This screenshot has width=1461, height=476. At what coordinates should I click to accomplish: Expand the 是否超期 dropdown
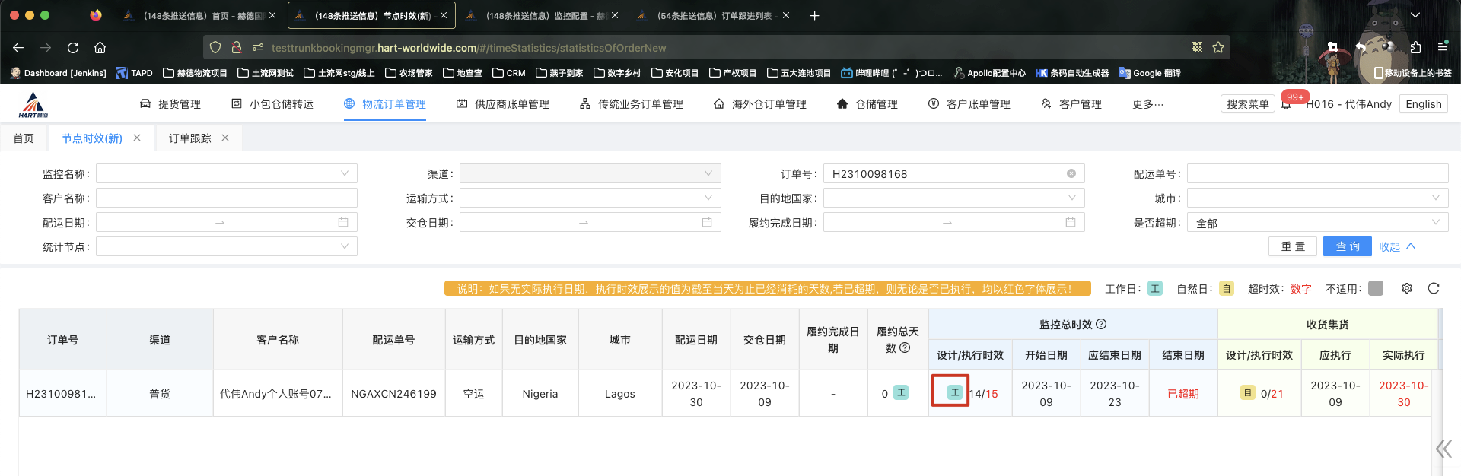pyautogui.click(x=1317, y=223)
